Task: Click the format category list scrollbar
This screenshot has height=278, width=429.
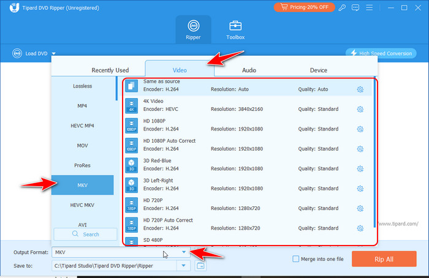Action: [116, 88]
